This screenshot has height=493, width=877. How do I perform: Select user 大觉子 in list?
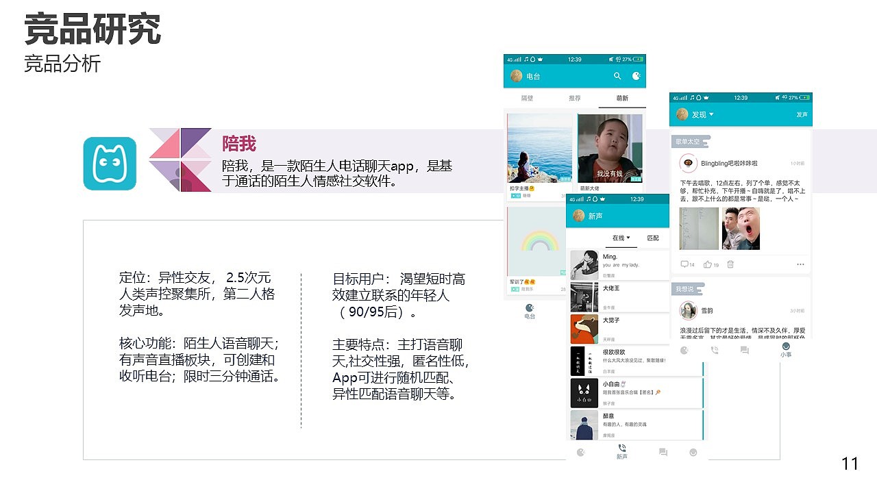pos(619,329)
